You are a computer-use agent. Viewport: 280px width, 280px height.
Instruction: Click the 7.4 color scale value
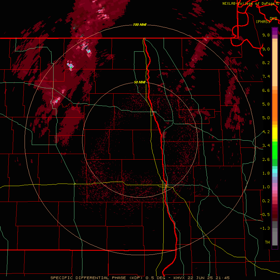[266, 77]
